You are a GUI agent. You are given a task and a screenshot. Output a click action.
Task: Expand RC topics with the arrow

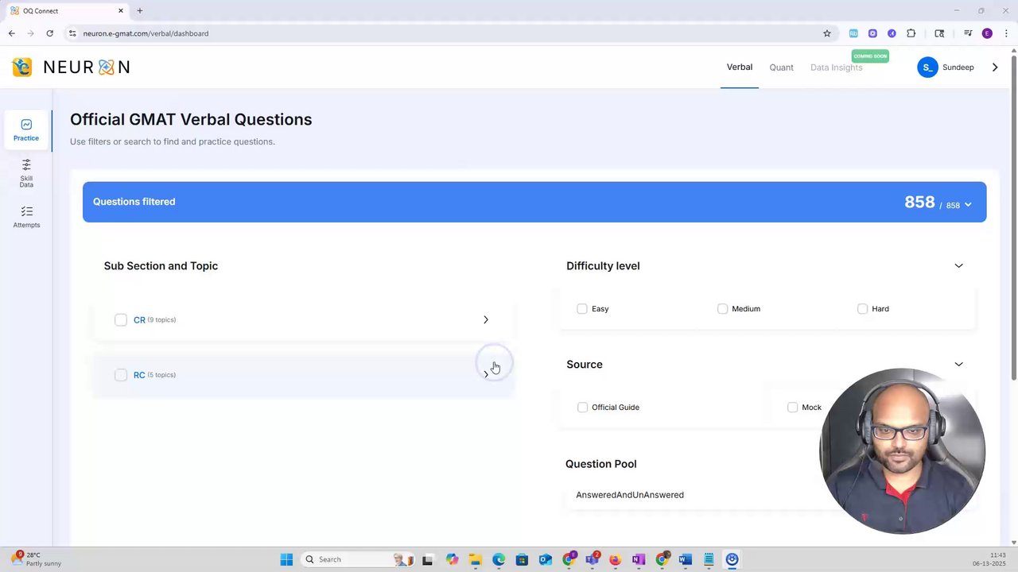pos(486,374)
